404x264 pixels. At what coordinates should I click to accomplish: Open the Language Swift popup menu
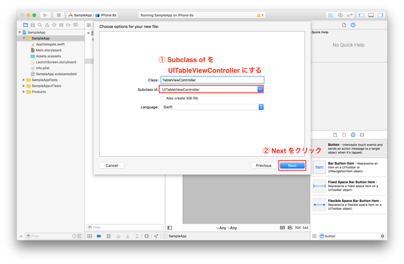tap(212, 107)
